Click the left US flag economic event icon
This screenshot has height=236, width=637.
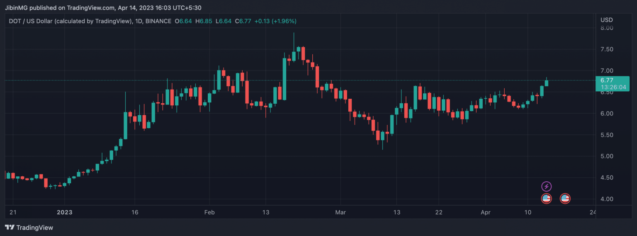[547, 199]
